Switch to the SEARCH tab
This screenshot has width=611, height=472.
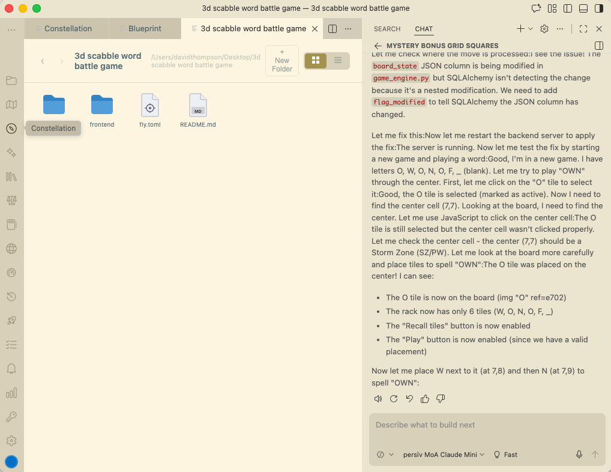(x=387, y=29)
